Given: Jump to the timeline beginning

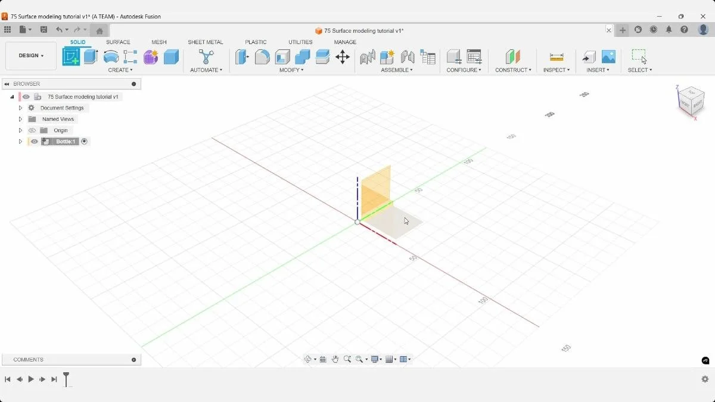Looking at the screenshot, I should click(x=8, y=379).
